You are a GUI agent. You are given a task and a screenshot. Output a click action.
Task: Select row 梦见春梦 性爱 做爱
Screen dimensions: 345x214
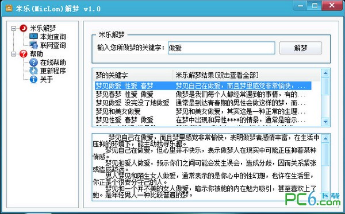[203, 94]
